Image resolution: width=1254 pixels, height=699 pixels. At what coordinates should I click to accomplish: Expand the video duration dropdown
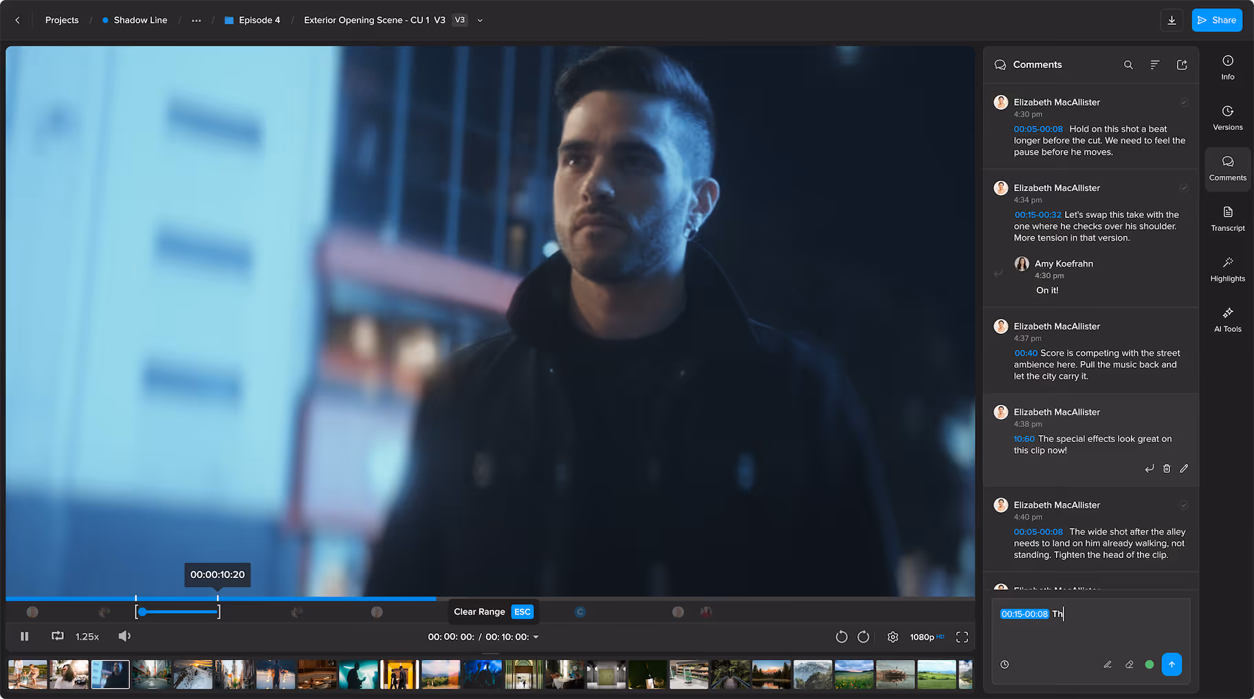click(537, 636)
